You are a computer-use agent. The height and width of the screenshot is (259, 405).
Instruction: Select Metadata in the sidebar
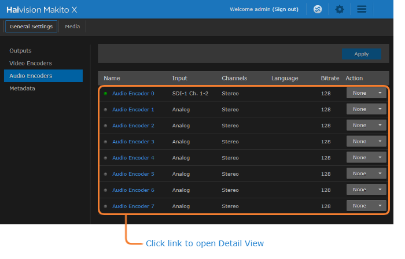pyautogui.click(x=22, y=88)
